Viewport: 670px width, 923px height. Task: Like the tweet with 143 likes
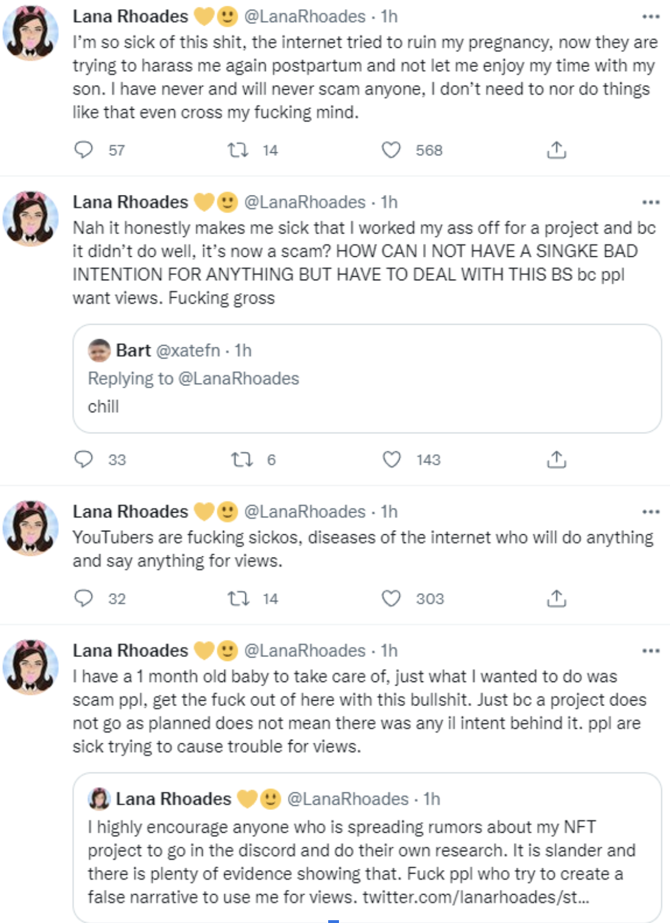click(x=391, y=459)
